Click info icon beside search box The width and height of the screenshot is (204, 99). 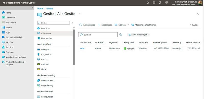(121, 35)
